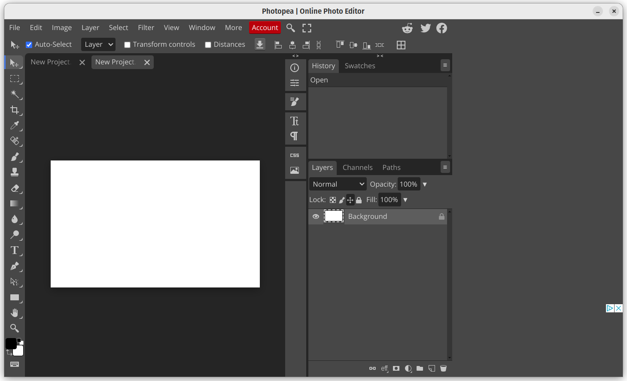Select the Move tool in toolbox

15,63
